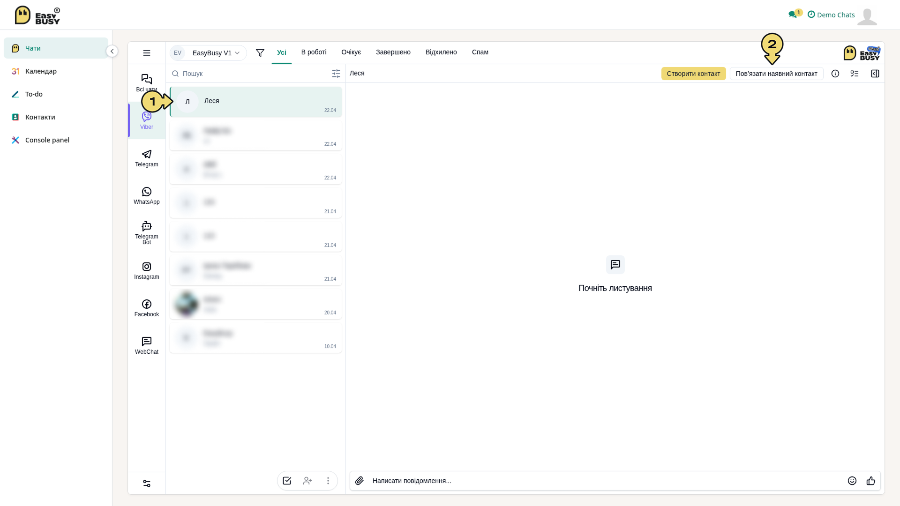
Task: Attach a file with paperclip icon
Action: [x=360, y=481]
